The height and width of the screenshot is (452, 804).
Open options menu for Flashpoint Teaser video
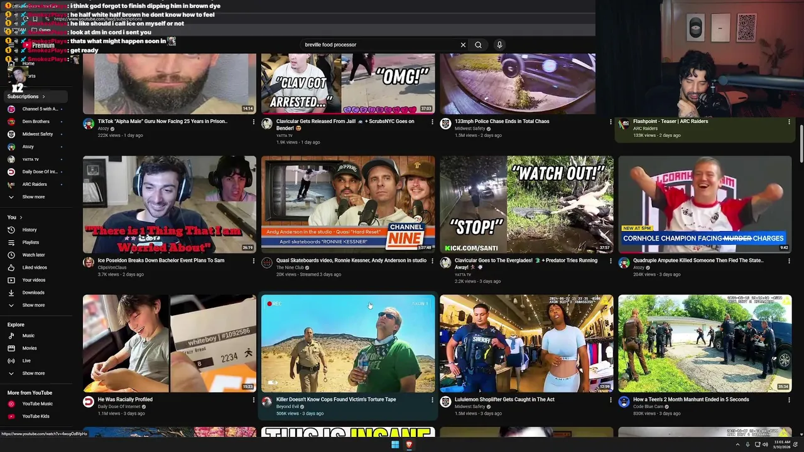point(789,121)
